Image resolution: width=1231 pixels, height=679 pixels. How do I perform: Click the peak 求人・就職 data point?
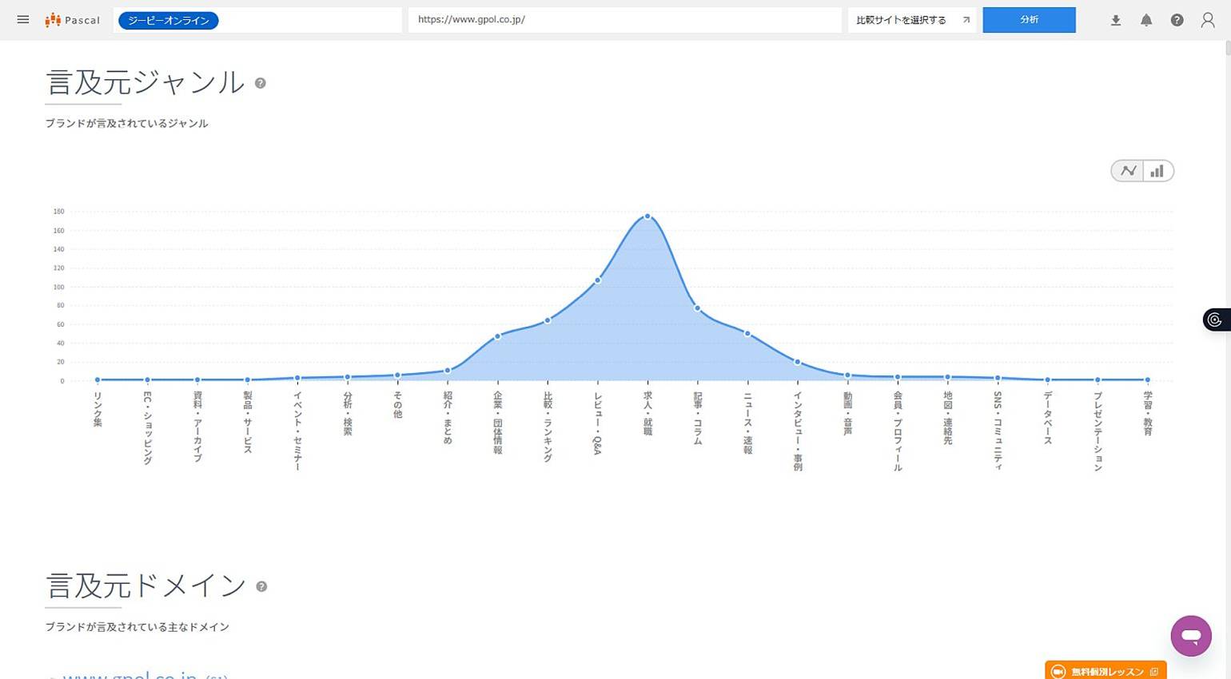647,216
